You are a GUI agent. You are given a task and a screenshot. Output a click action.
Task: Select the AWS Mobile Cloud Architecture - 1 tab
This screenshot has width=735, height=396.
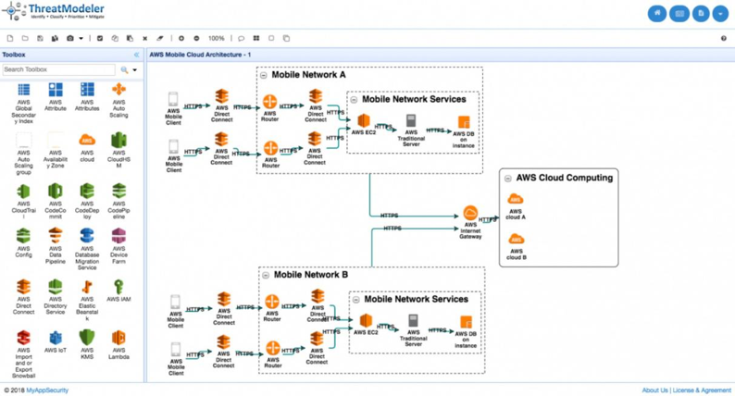point(200,55)
